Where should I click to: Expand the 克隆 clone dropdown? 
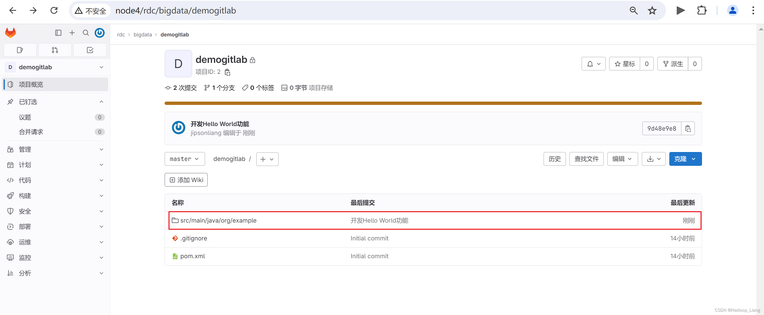[685, 159]
